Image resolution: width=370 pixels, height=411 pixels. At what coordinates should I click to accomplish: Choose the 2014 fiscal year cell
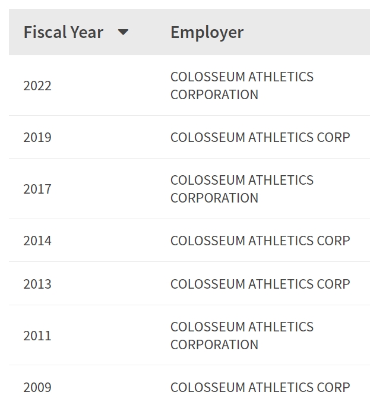(x=37, y=241)
